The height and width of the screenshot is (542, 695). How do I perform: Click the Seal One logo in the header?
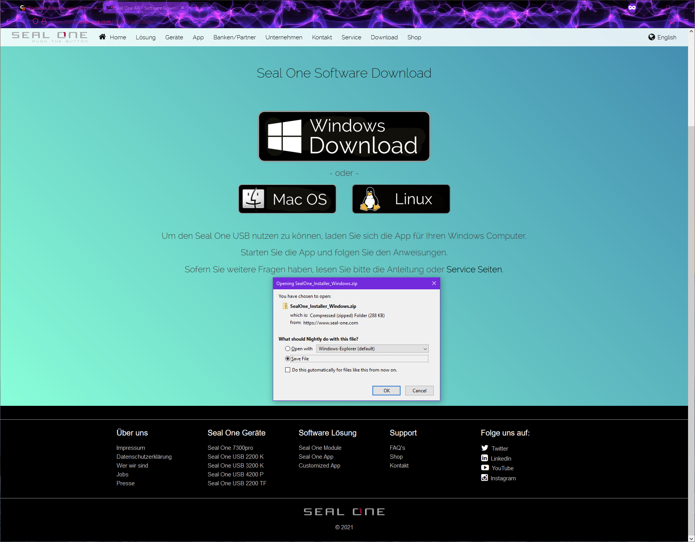pyautogui.click(x=50, y=37)
